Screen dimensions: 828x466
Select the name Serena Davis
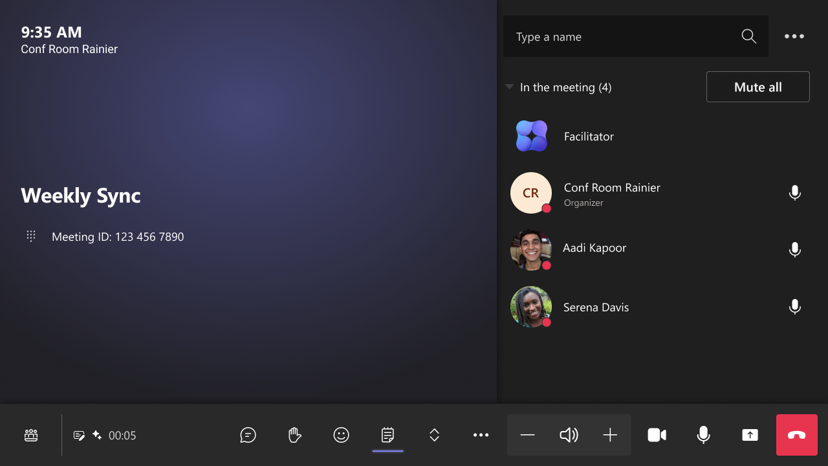coord(596,307)
